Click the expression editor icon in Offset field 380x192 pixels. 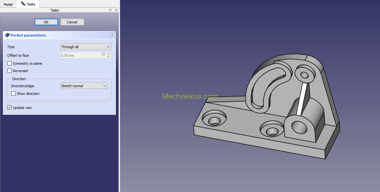[x=103, y=54]
